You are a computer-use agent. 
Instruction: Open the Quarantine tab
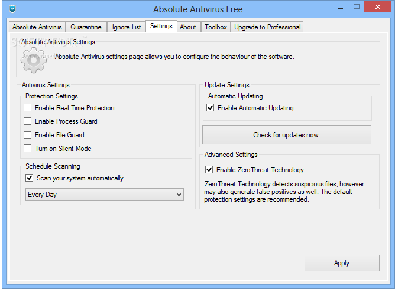(86, 27)
